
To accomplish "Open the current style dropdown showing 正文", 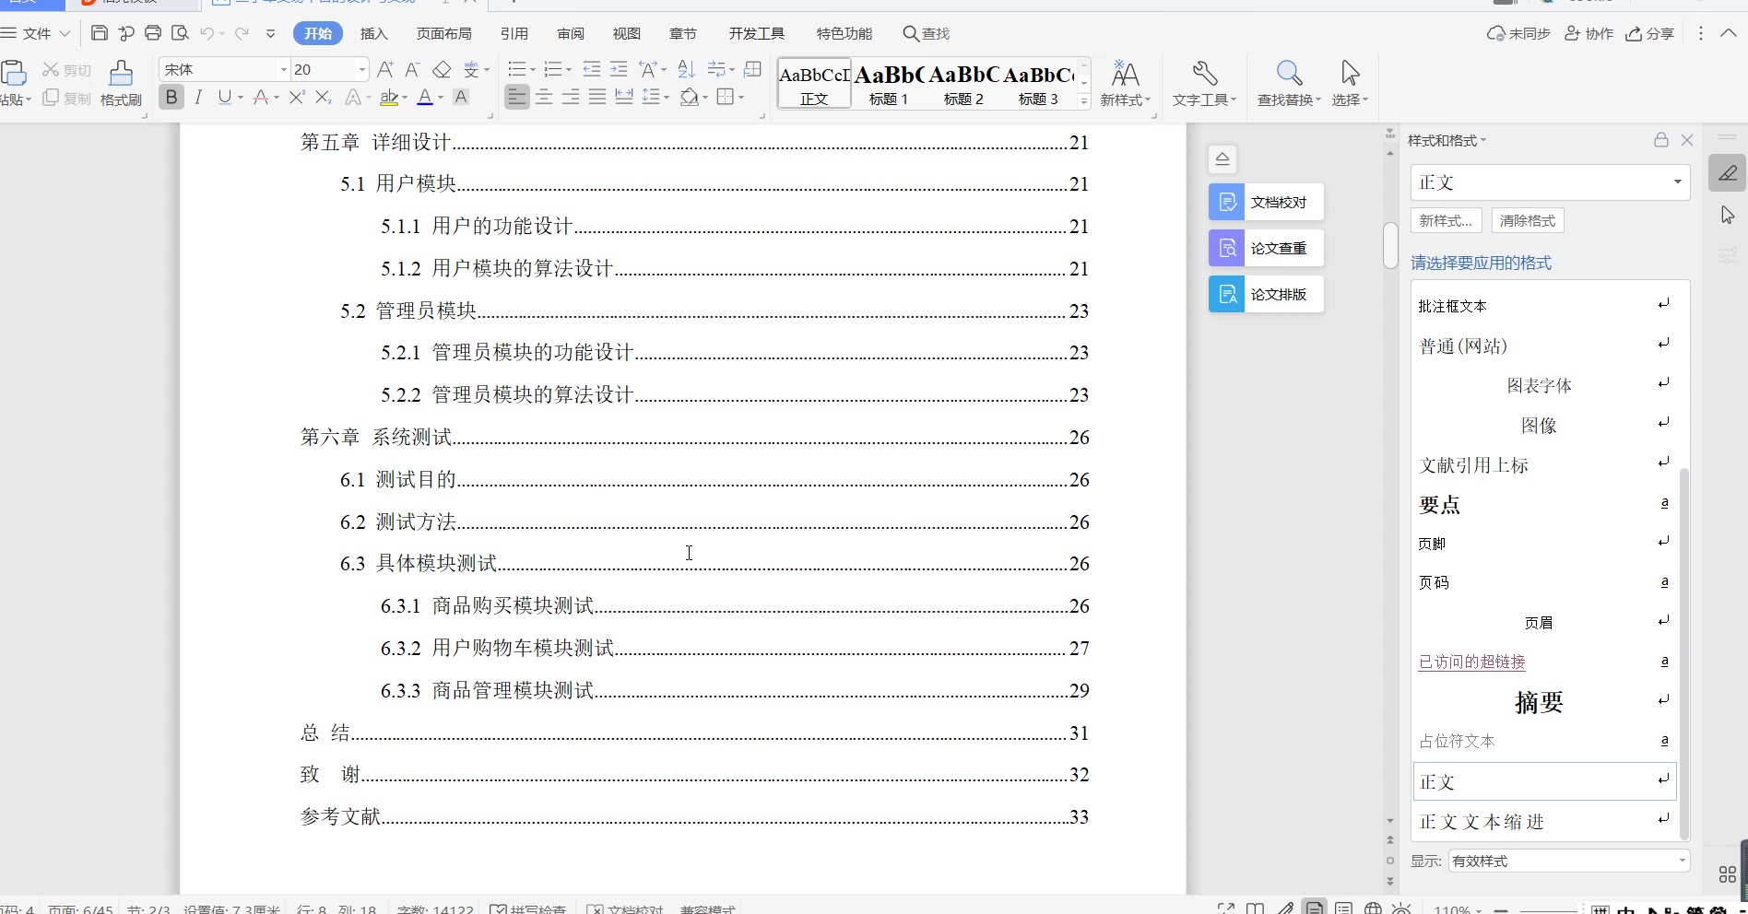I will [1550, 182].
